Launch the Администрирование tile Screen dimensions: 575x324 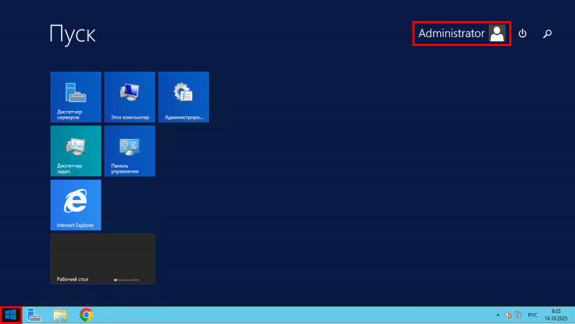(183, 97)
